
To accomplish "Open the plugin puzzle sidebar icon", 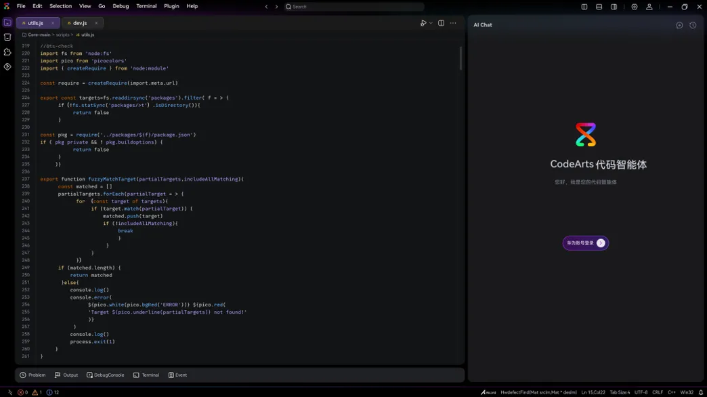I will coord(7,52).
